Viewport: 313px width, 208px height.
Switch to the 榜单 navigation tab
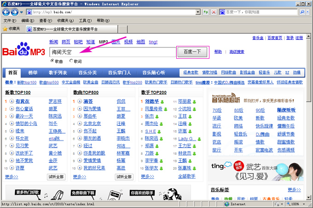pos(33,73)
